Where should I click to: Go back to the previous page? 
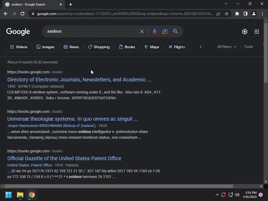pyautogui.click(x=6, y=14)
